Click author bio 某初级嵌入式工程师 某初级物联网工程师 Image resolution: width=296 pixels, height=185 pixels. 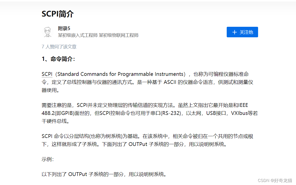[x=98, y=35]
